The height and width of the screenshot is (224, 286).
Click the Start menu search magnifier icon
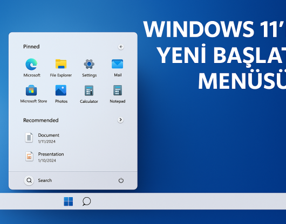tap(29, 180)
